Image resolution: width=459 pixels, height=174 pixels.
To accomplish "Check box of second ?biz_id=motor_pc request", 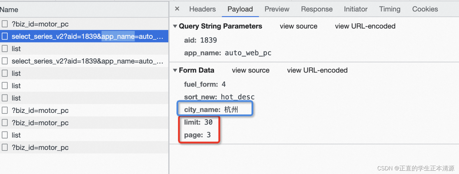I will click(x=4, y=110).
